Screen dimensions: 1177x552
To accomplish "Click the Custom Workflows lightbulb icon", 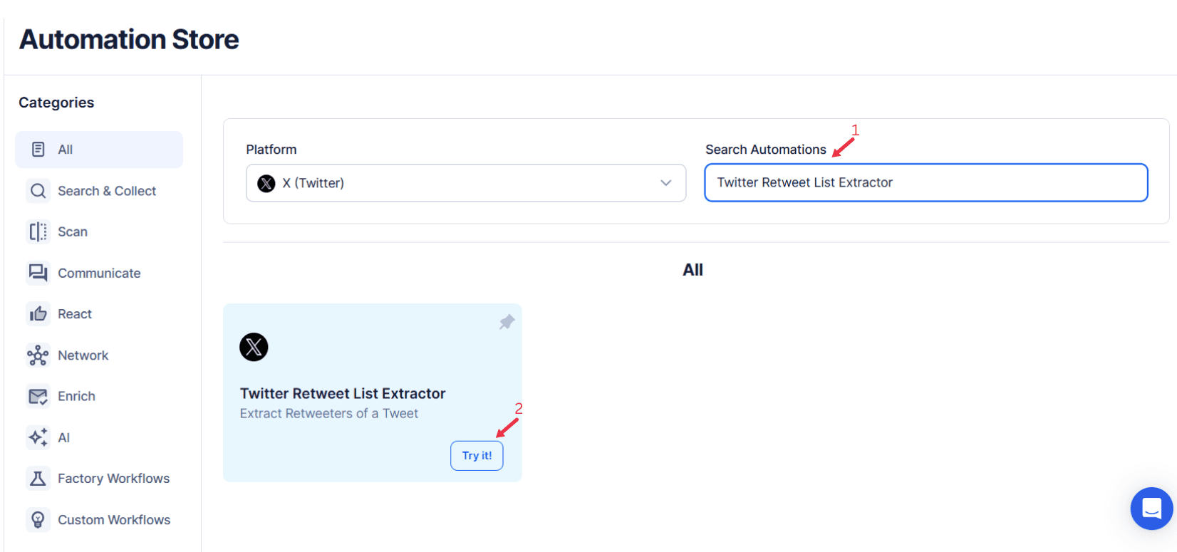I will click(x=38, y=519).
